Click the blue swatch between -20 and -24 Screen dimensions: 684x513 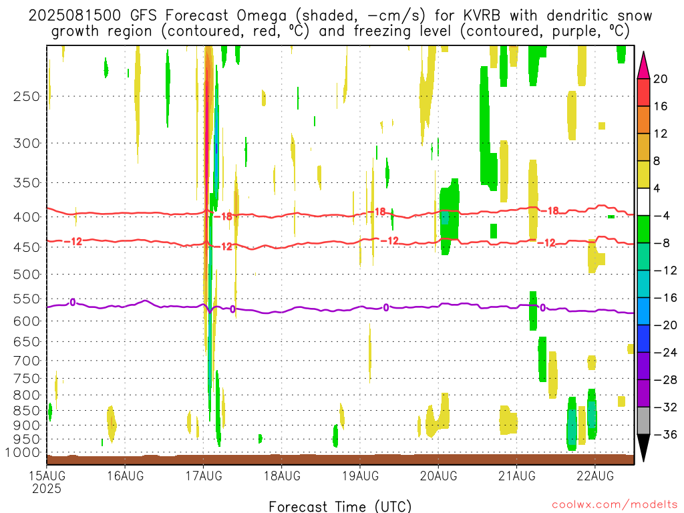[643, 339]
